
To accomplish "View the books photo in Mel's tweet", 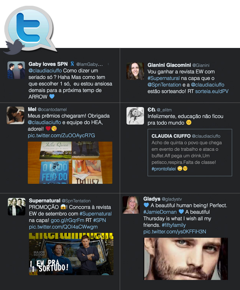I will 70,163.
